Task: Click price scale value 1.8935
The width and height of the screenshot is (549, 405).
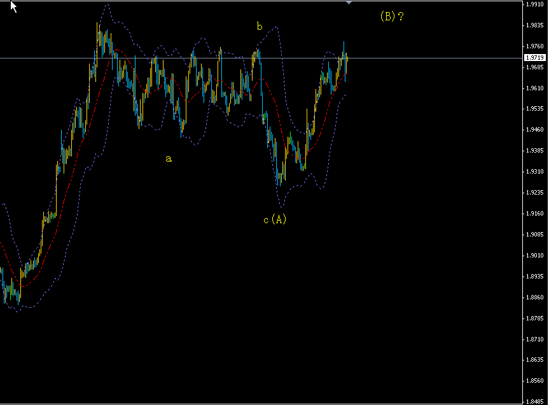Action: click(535, 276)
